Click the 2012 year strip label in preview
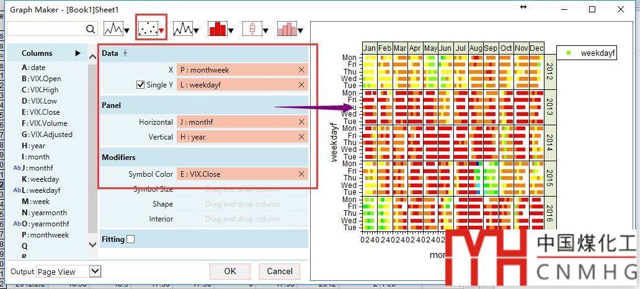This screenshot has width=640, height=289. pyautogui.click(x=549, y=72)
